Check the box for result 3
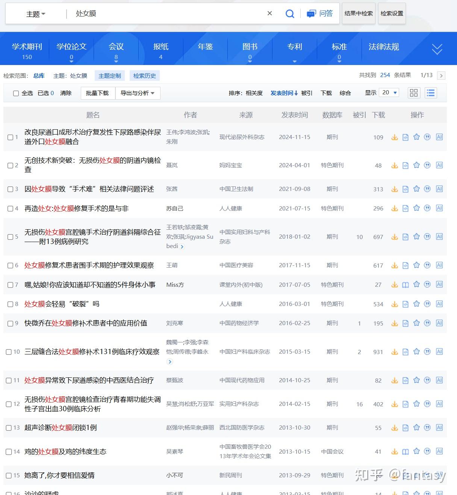The image size is (457, 495). pos(11,189)
